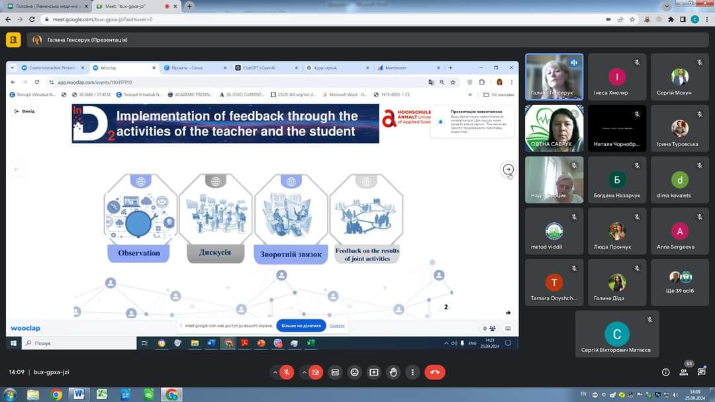Select Люда Прончук participant tile
This screenshot has width=715, height=402.
(x=617, y=231)
